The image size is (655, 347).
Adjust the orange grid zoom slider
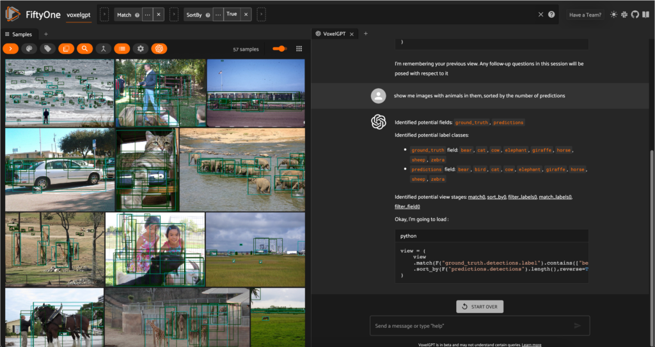(x=280, y=49)
